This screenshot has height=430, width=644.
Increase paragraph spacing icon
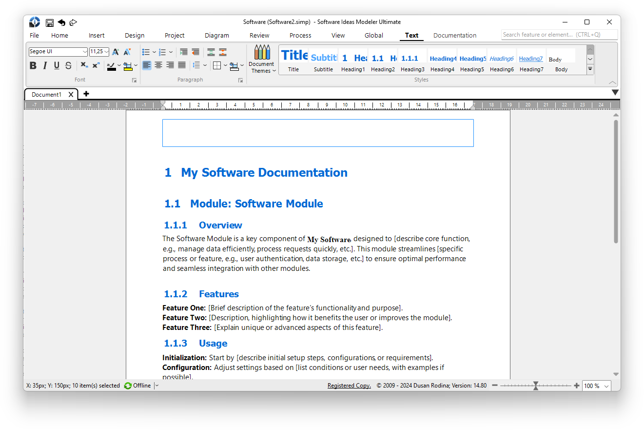211,52
